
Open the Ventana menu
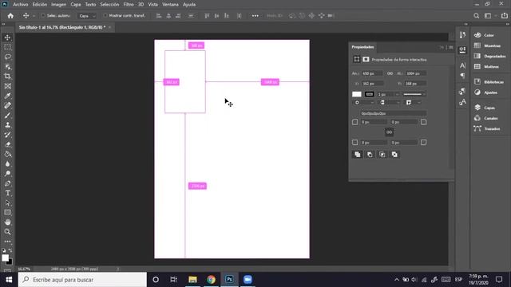point(170,5)
